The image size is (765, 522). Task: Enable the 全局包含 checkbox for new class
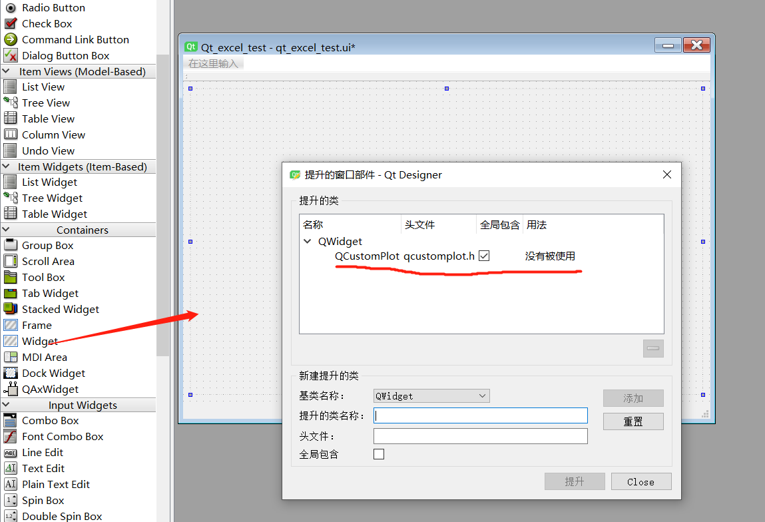(x=379, y=454)
